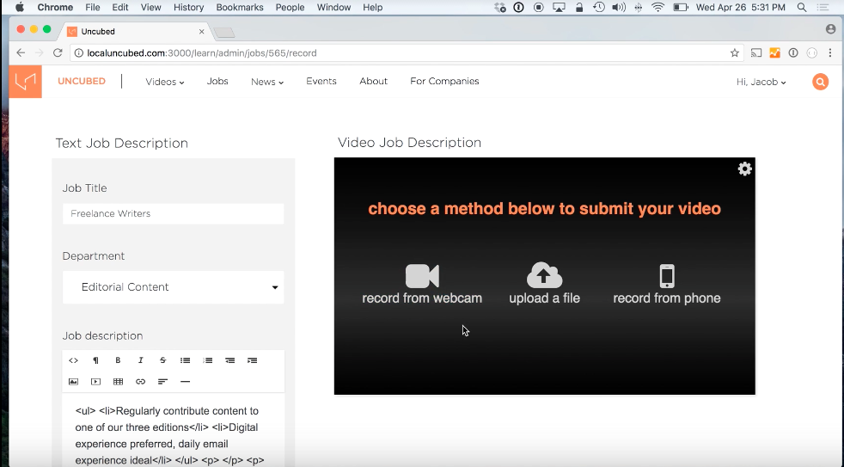Expand the Videos dropdown menu
844x467 pixels.
pos(165,82)
